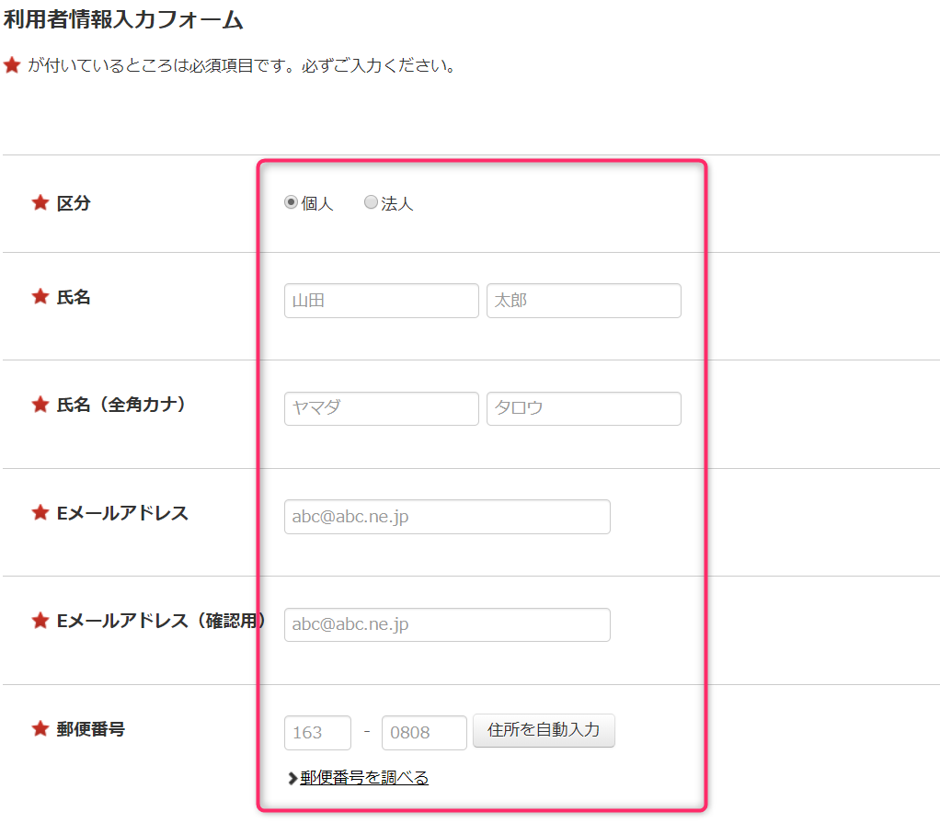The image size is (940, 823).
Task: Focus the ヤマダ katakana surname field
Action: click(x=382, y=408)
